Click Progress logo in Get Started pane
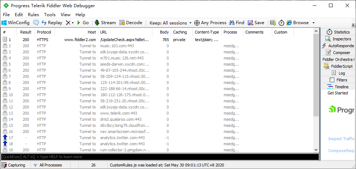 point(342,110)
